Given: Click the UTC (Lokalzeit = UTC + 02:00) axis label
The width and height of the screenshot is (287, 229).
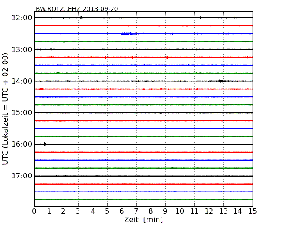Looking at the screenshot, I should tap(5, 109).
